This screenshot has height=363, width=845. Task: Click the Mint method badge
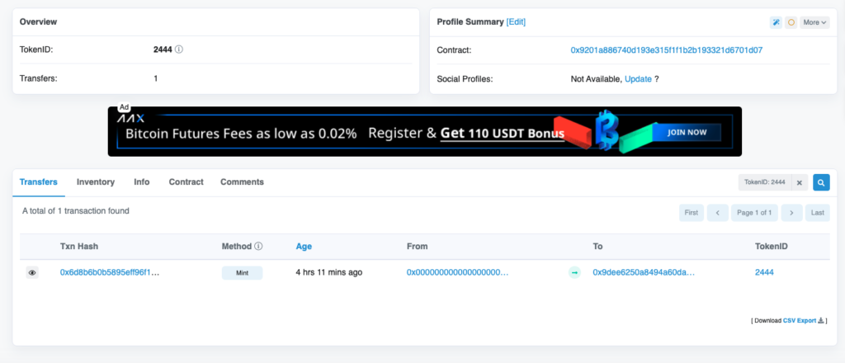pos(242,273)
